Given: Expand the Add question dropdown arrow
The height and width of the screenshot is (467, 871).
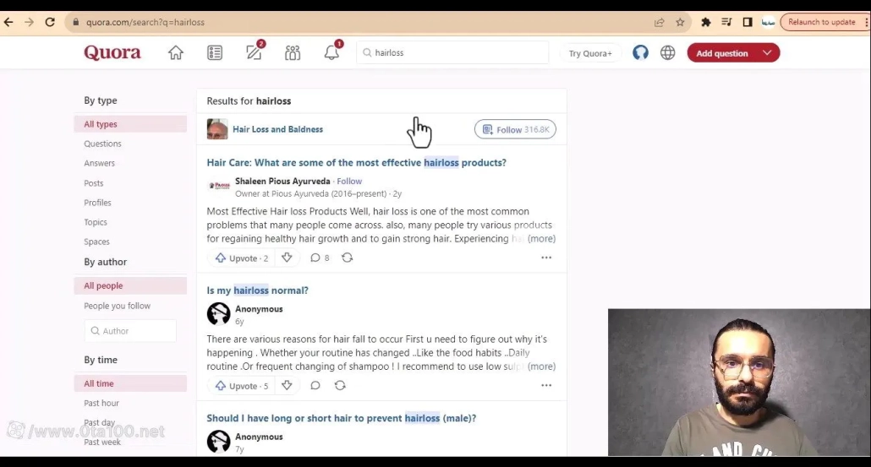Looking at the screenshot, I should tap(767, 52).
